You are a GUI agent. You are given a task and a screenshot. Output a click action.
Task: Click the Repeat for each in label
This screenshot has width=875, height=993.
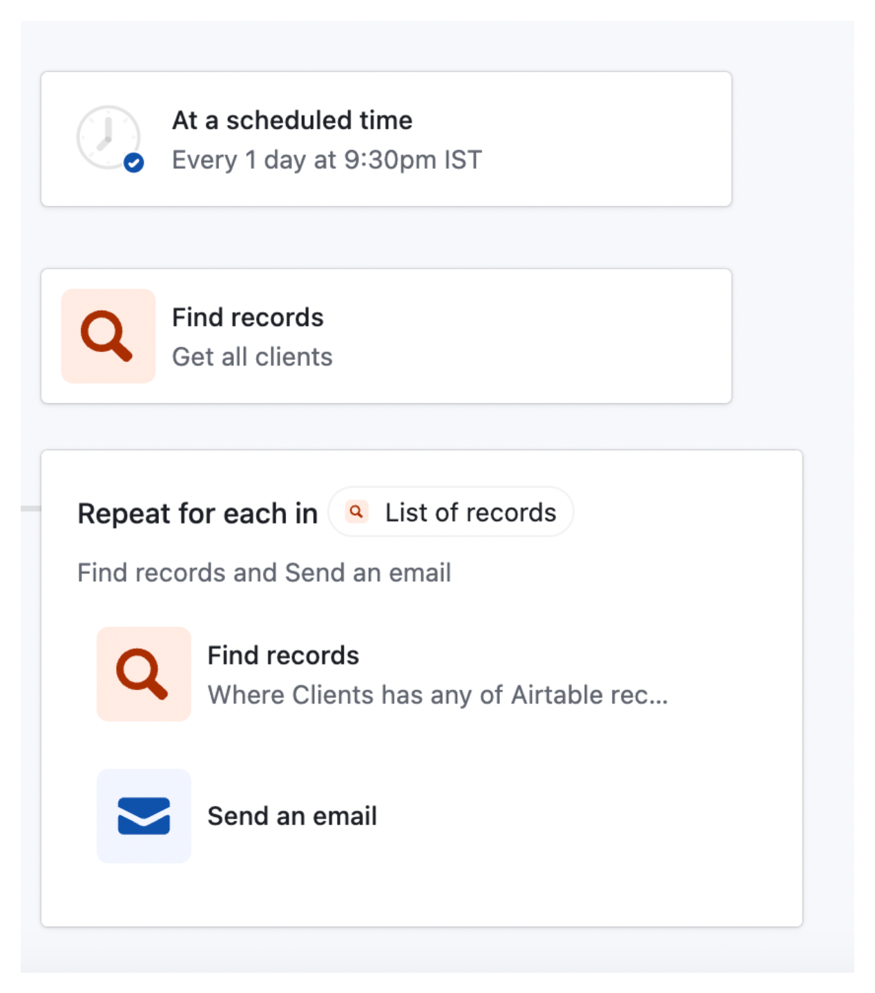[x=198, y=512]
